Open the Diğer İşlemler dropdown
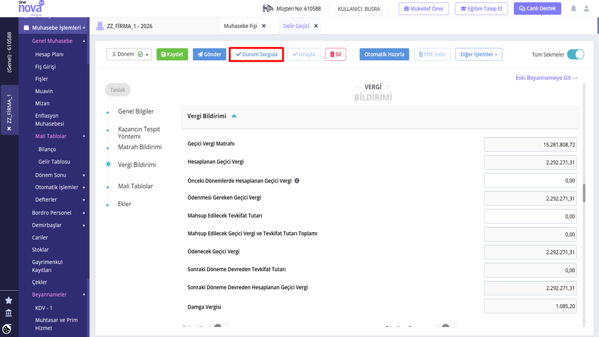The width and height of the screenshot is (599, 337). (x=478, y=54)
